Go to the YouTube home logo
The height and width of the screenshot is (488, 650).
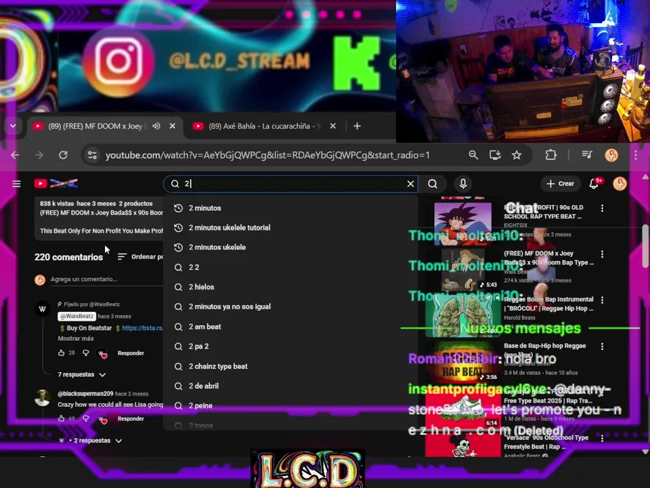click(56, 184)
